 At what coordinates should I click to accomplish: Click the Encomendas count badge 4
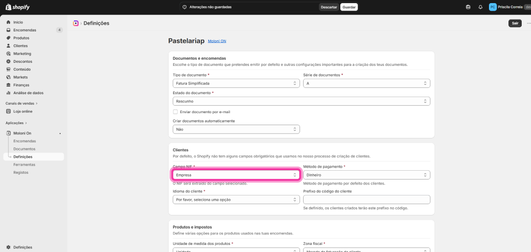click(x=59, y=30)
